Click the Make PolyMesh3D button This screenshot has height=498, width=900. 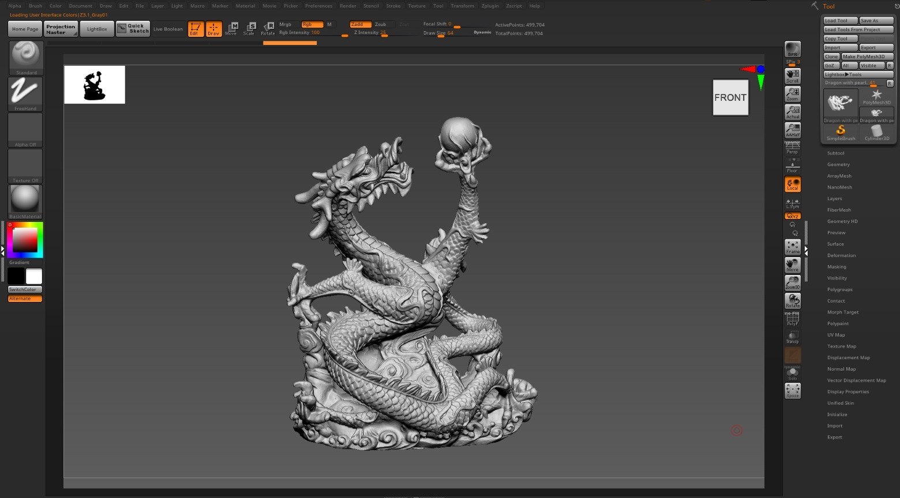tap(867, 56)
